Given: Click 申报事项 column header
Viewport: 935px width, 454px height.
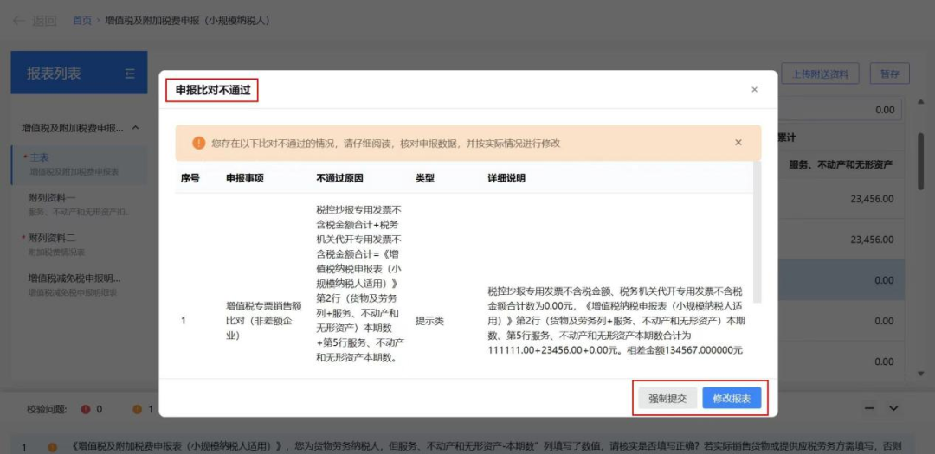Looking at the screenshot, I should (244, 178).
